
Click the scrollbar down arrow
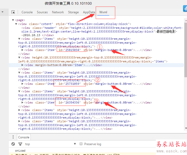click(186, 128)
